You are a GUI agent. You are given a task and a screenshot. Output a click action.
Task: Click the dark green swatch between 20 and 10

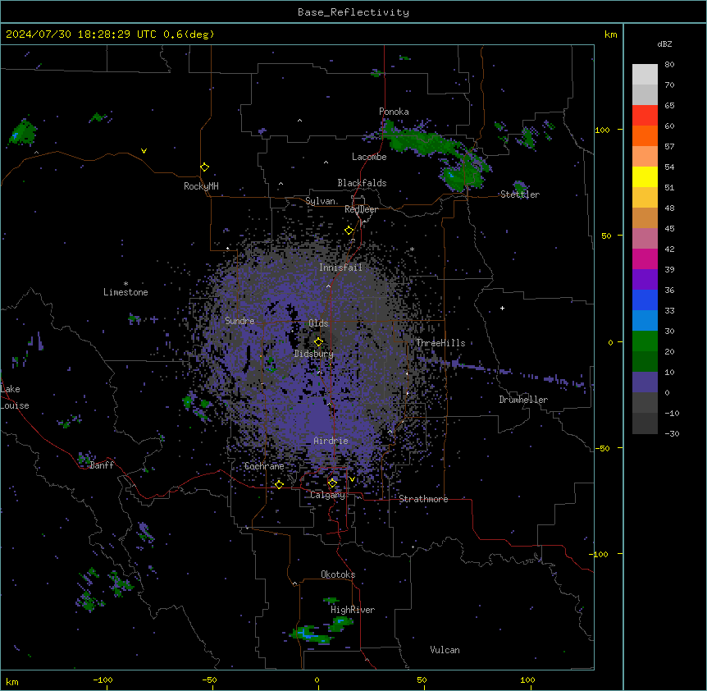[x=645, y=362]
